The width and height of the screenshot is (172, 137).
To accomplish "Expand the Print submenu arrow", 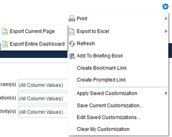I will (166, 19).
